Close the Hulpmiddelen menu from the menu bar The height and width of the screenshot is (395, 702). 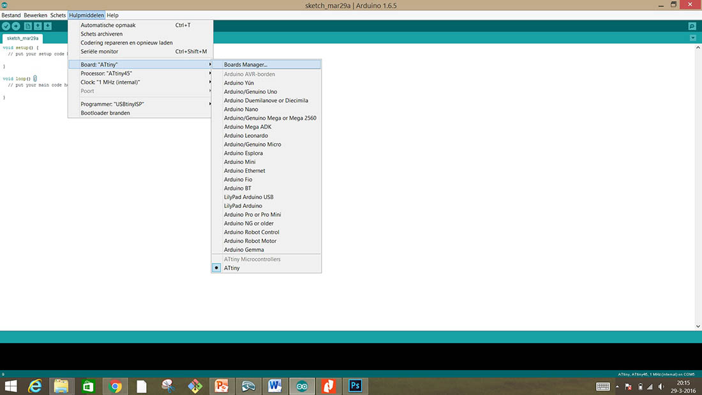(x=86, y=15)
